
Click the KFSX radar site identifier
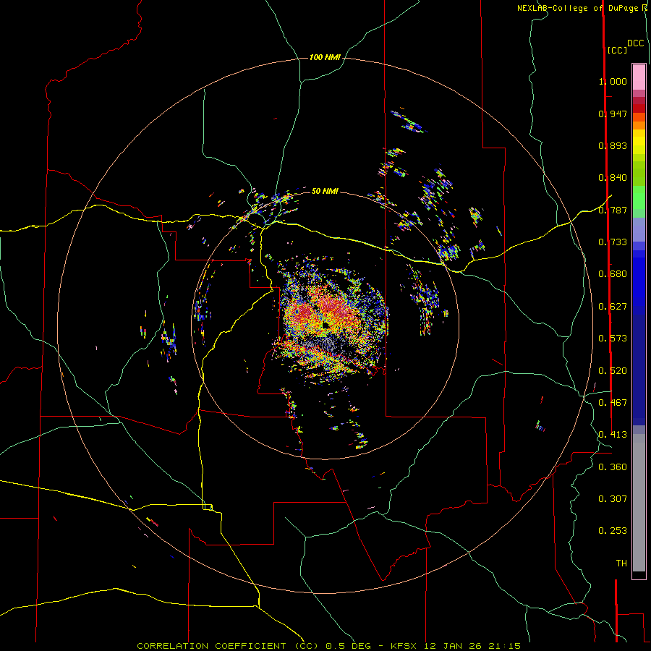click(x=405, y=646)
